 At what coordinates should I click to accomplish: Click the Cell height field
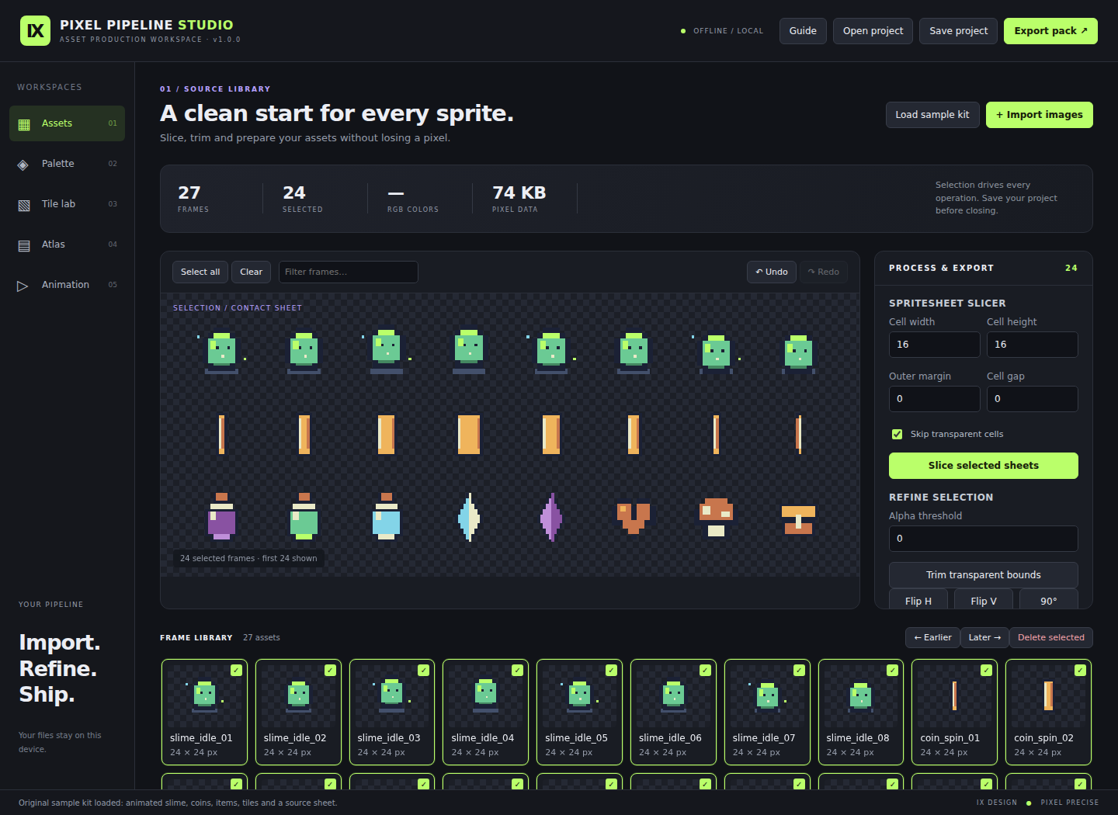pyautogui.click(x=1032, y=345)
